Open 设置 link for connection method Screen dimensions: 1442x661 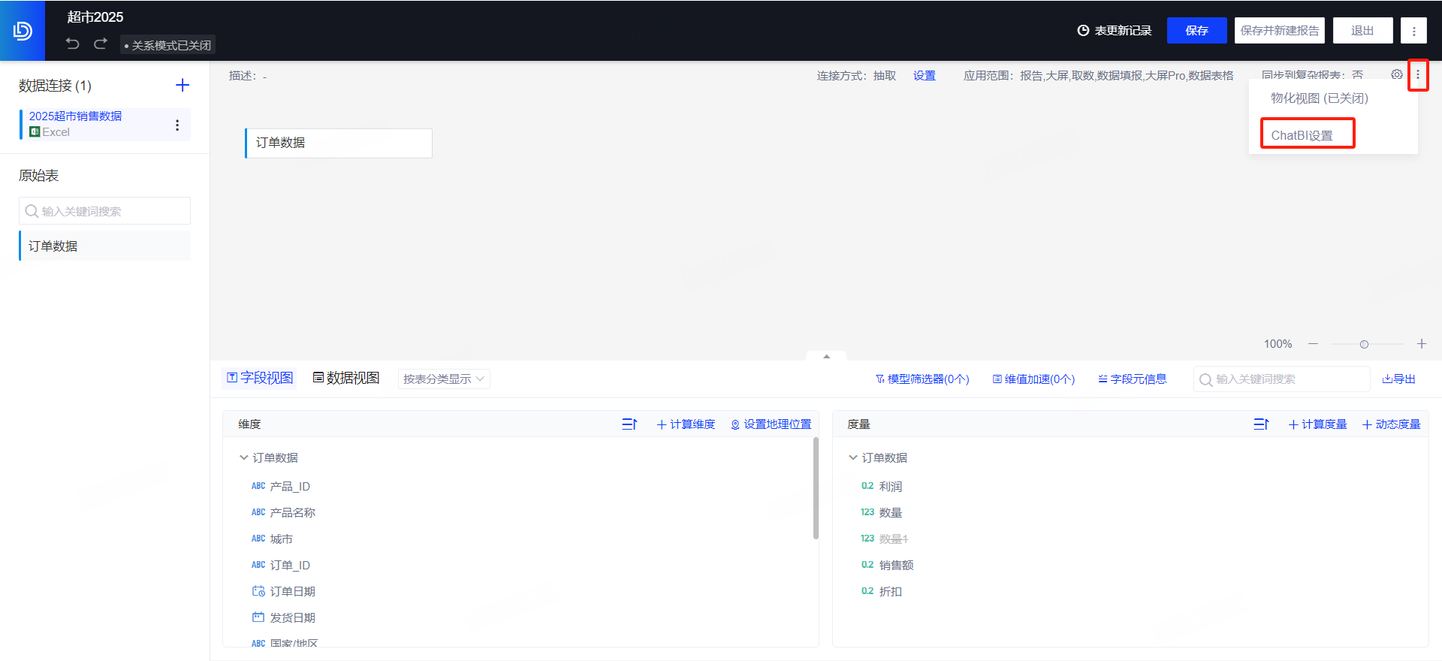point(924,76)
